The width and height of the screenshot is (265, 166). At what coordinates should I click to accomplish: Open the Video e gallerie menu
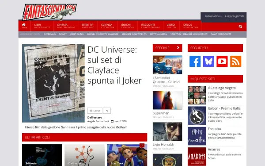pos(171,26)
